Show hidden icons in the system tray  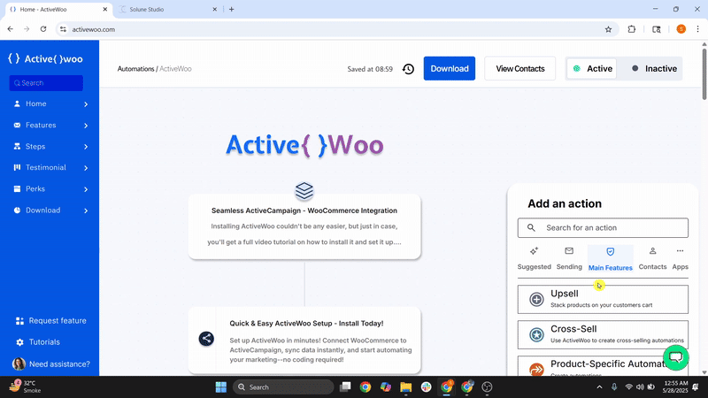click(599, 387)
